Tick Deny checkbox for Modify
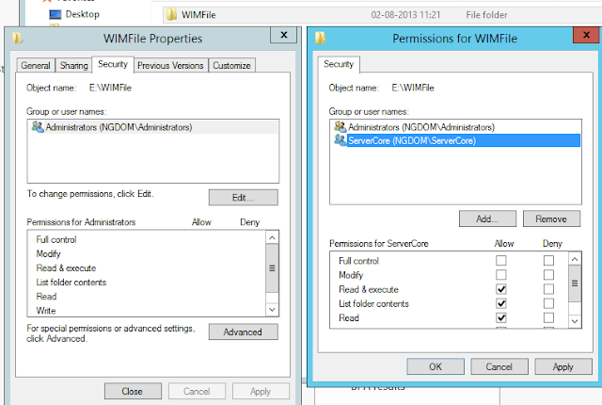The width and height of the screenshot is (602, 405). click(548, 275)
